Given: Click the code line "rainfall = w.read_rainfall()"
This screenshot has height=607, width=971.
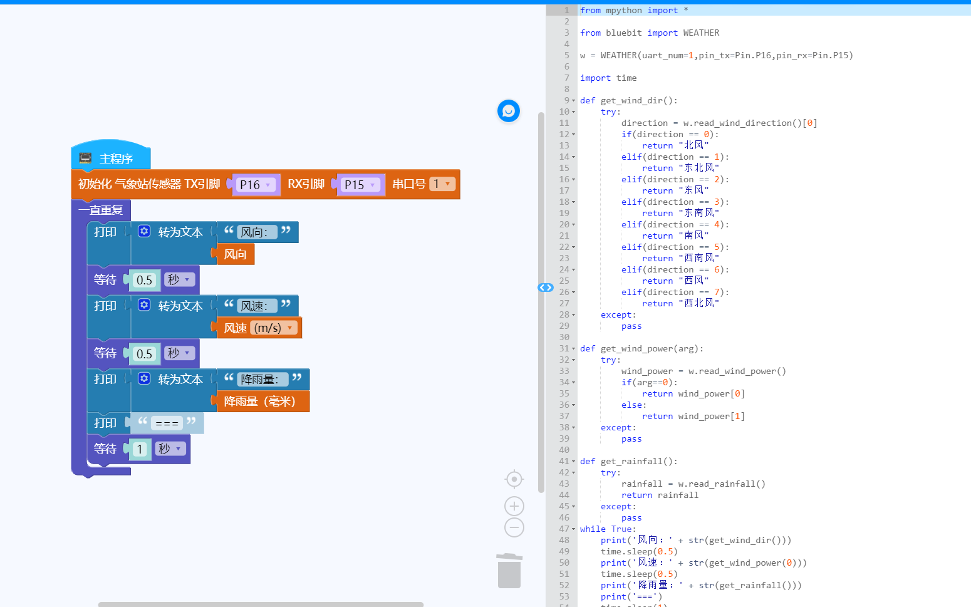Looking at the screenshot, I should (693, 484).
